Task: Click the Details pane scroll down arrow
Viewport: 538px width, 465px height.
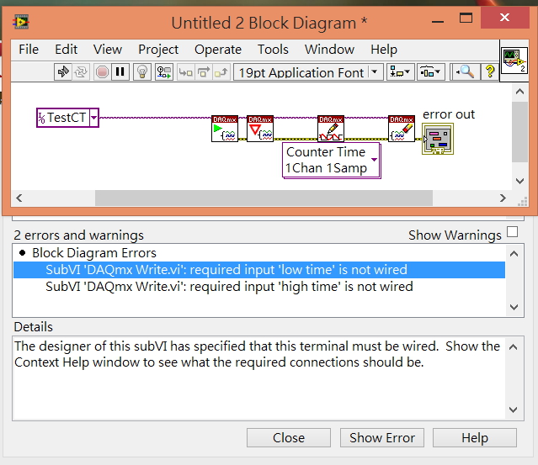Action: (x=514, y=410)
